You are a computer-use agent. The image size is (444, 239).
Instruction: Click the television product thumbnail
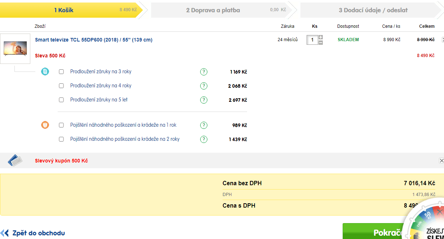click(15, 49)
